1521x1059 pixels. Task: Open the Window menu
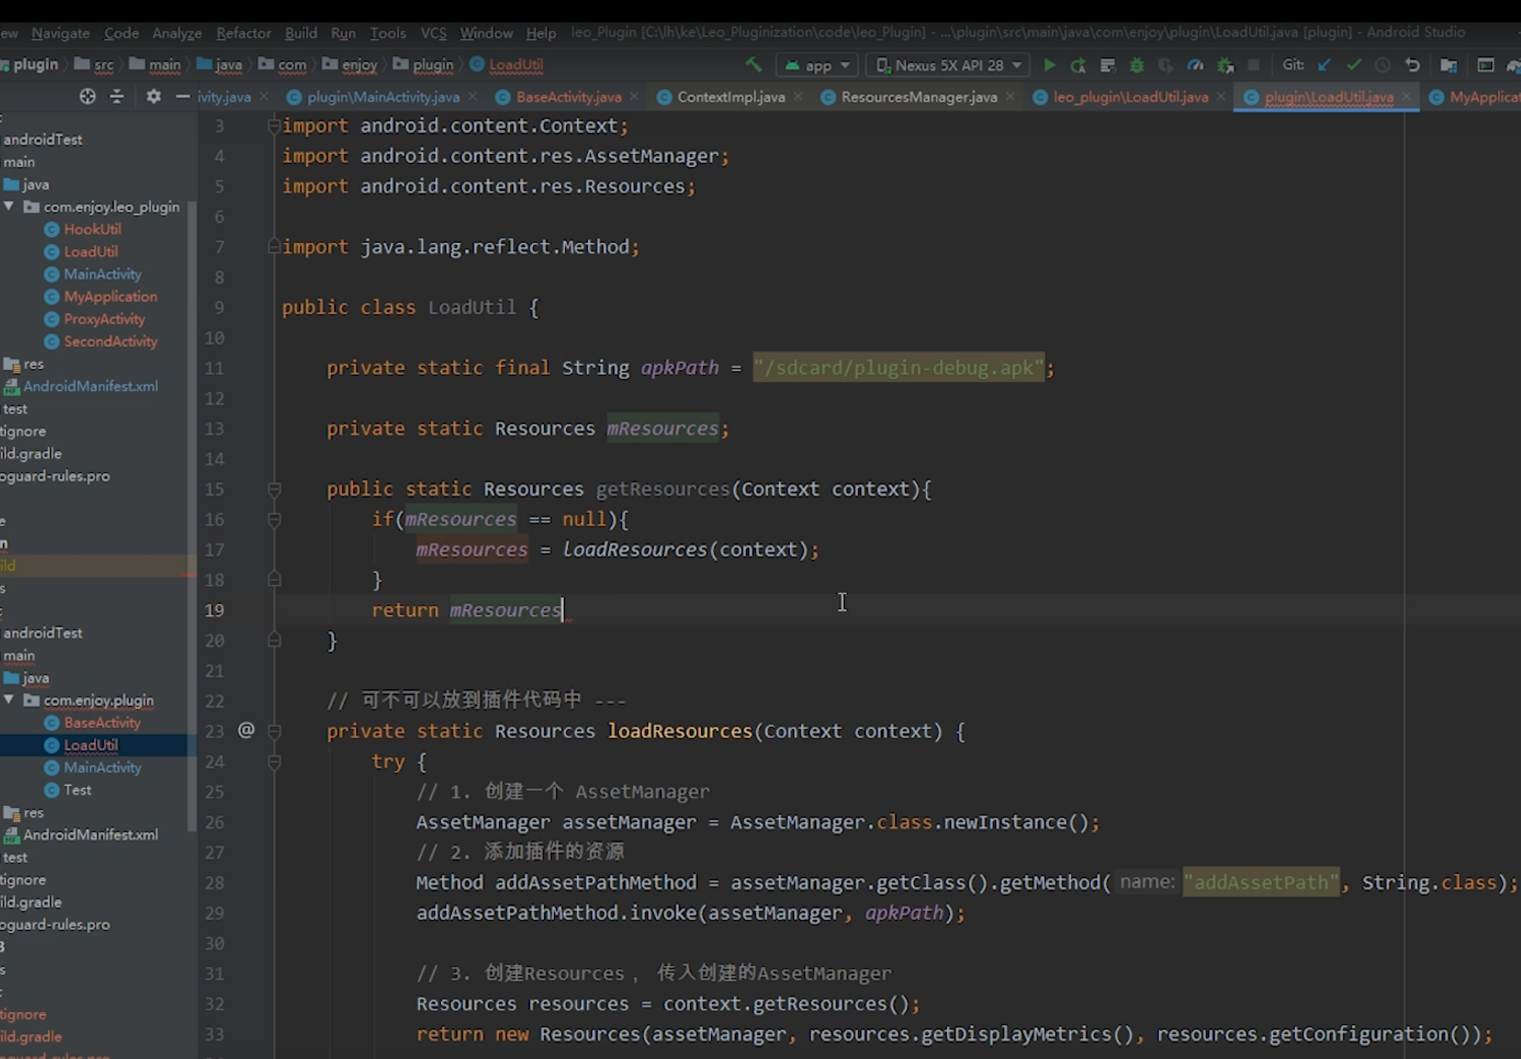coord(486,33)
